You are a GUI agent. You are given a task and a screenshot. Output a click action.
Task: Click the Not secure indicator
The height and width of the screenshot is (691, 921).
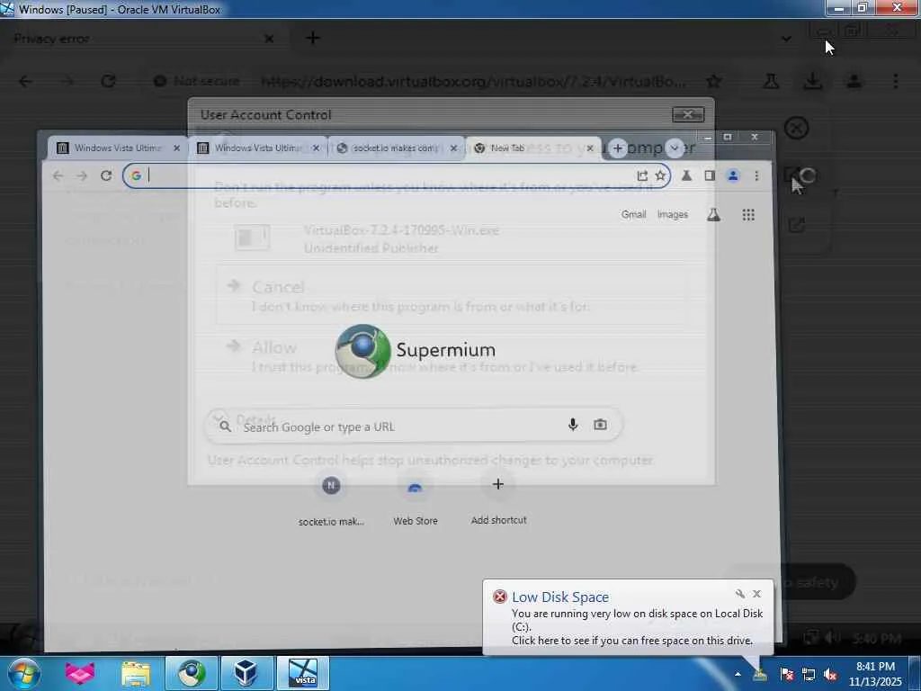[x=196, y=81]
